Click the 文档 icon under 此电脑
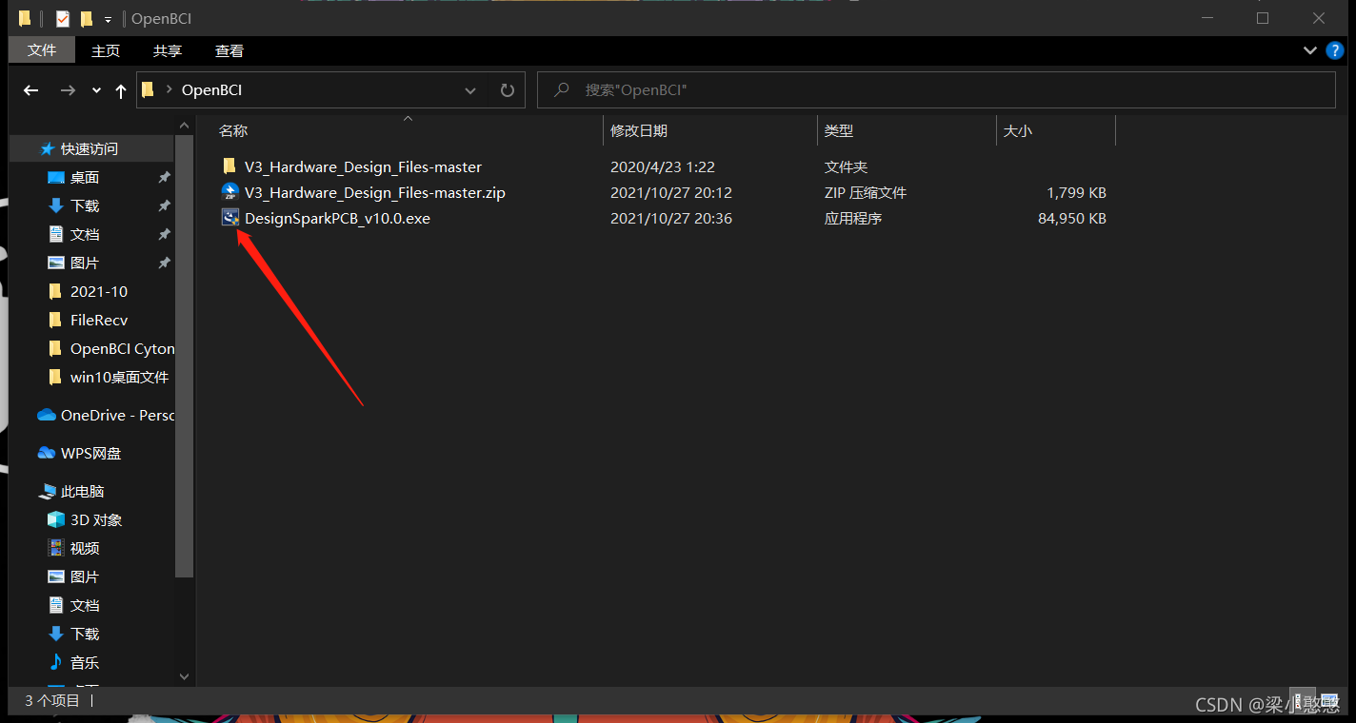 [55, 605]
